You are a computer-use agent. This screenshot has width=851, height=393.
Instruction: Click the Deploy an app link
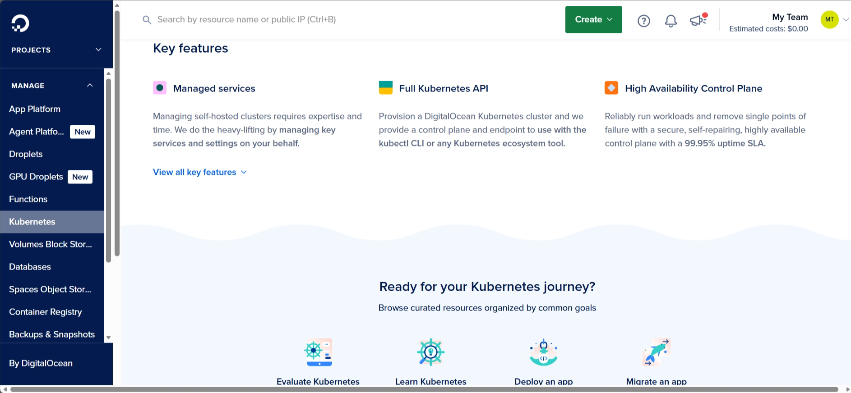click(544, 381)
